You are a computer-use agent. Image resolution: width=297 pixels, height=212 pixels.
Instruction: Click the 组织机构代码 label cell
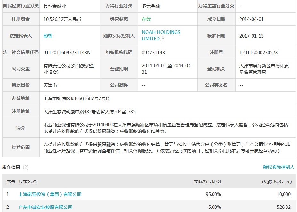[x=119, y=52]
